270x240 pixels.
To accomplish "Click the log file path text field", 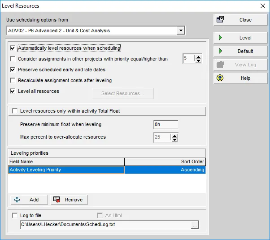I will [105, 225].
